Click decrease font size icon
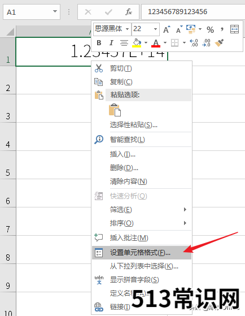The image size is (245, 316). pos(179,29)
